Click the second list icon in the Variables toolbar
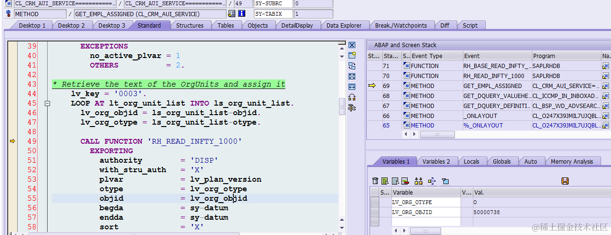This screenshot has height=235, width=611. [x=395, y=181]
